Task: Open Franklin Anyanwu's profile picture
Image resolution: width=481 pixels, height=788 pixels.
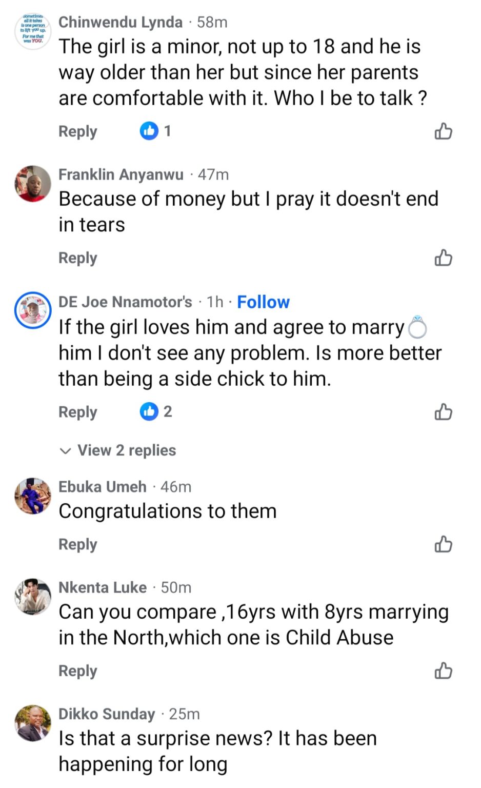Action: coord(33,184)
